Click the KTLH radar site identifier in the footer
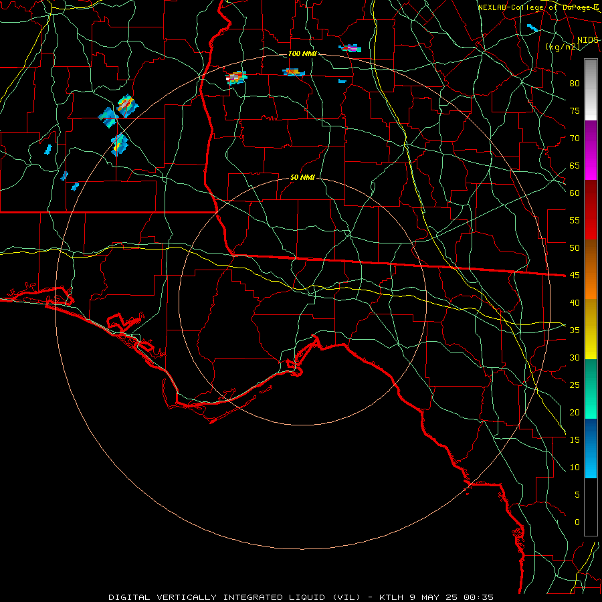602x602 pixels. pos(391,597)
